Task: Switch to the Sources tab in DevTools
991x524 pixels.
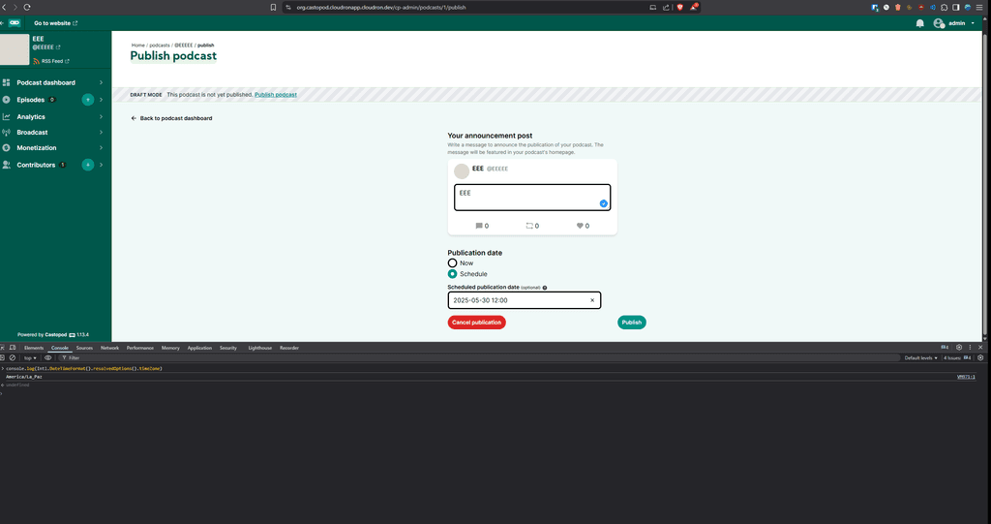Action: coord(84,348)
